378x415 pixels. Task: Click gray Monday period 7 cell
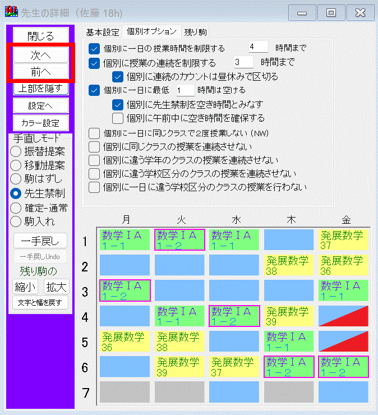coord(125,391)
